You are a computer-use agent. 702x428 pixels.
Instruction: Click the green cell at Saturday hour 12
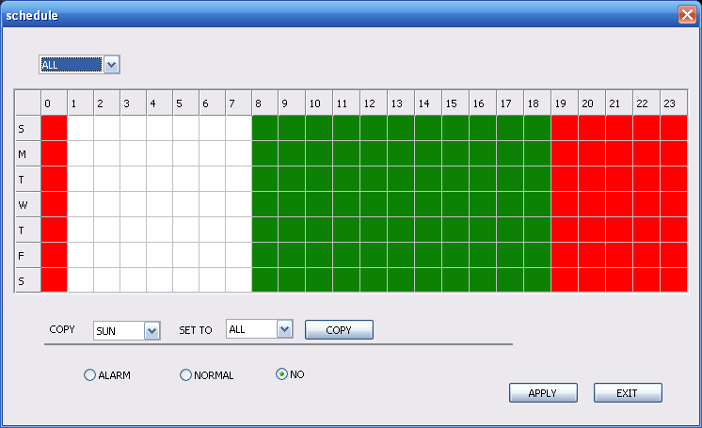point(374,279)
